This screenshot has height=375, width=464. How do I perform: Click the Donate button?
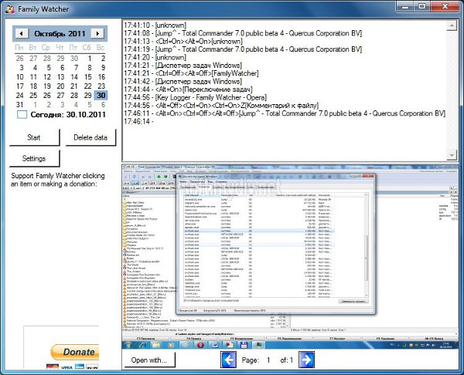[x=75, y=352]
